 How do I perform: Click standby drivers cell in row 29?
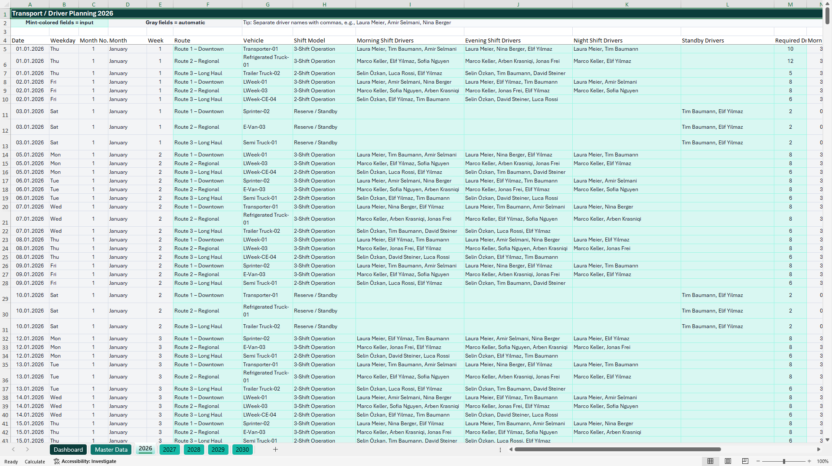[727, 295]
